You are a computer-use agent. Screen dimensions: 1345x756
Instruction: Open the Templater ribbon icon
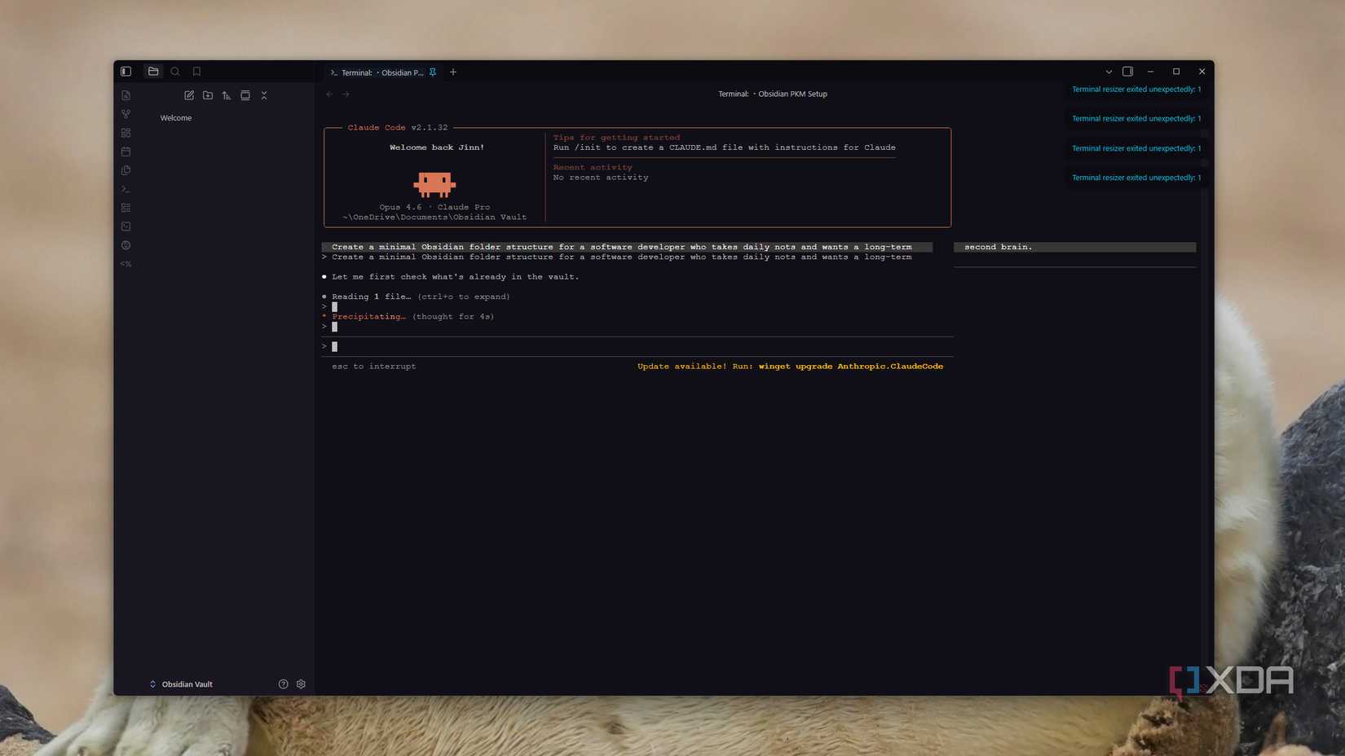click(126, 263)
